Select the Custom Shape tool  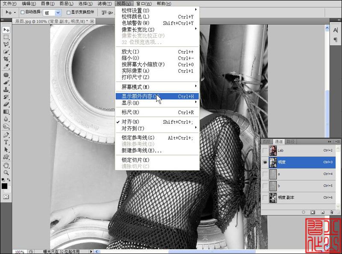point(6,157)
